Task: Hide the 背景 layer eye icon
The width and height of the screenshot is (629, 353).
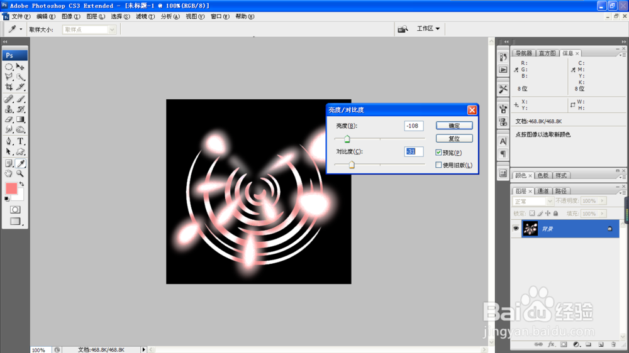Action: [x=516, y=229]
